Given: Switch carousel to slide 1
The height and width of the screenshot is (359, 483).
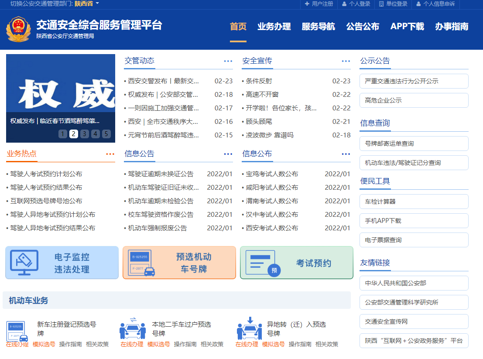Looking at the screenshot, I should pyautogui.click(x=63, y=134).
